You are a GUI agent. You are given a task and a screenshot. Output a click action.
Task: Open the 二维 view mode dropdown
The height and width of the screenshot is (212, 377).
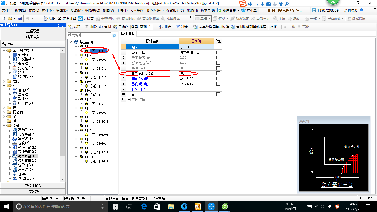[x=210, y=18]
